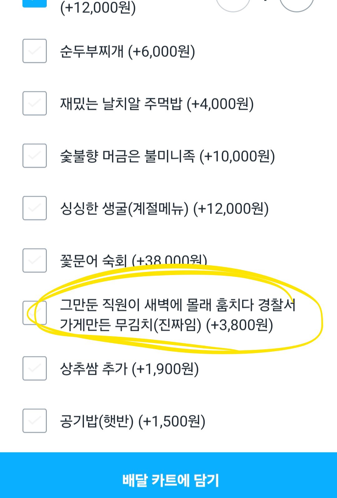Tap the 상추쌈 추가 (+1,900원) label
The image size is (337, 498).
(129, 369)
